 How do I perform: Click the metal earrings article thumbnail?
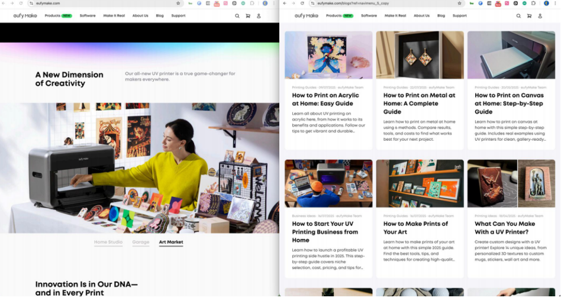coord(420,55)
